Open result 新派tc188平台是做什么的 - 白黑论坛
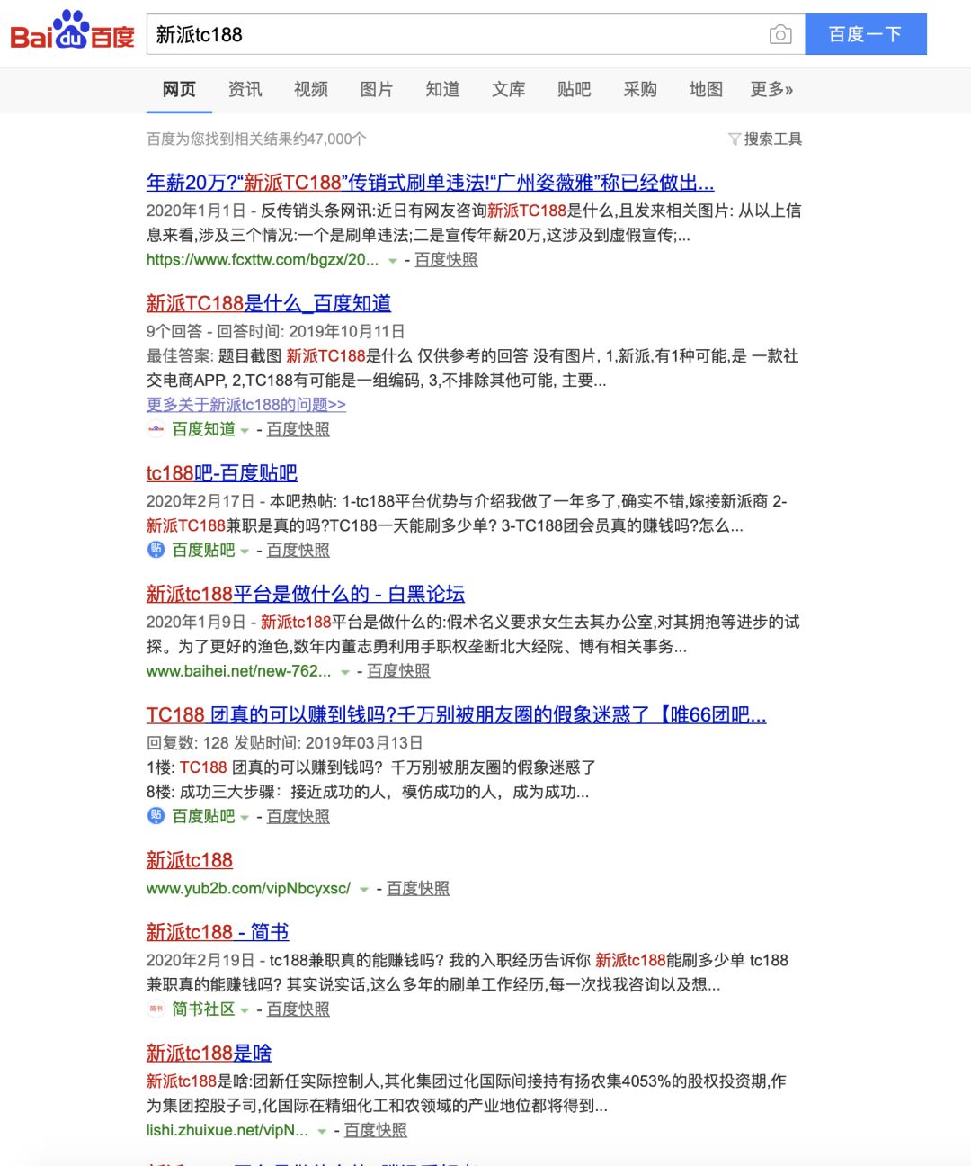 (x=306, y=594)
